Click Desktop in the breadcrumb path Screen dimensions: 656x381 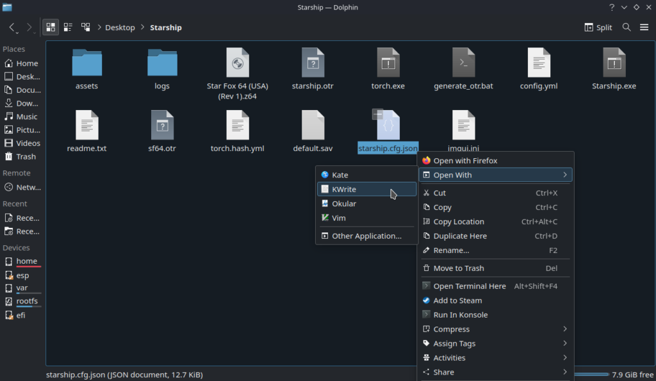[x=120, y=28]
